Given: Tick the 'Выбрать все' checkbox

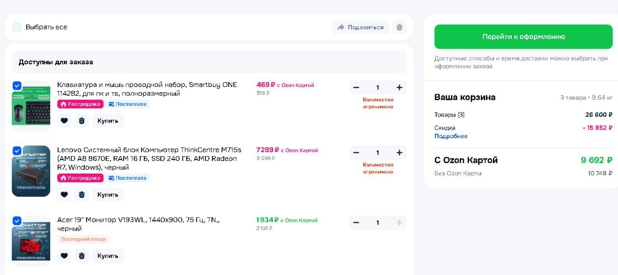Looking at the screenshot, I should click(17, 27).
